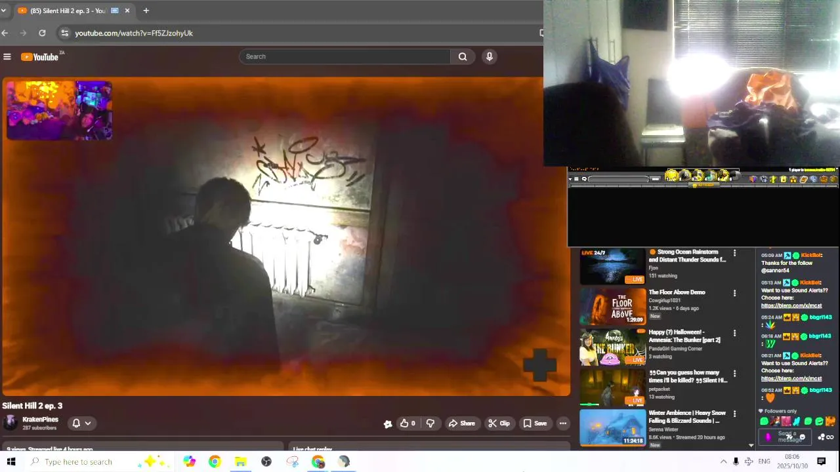This screenshot has width=840, height=472.
Task: Open the overlay toolbar hamburger menu icon
Action: 576,179
